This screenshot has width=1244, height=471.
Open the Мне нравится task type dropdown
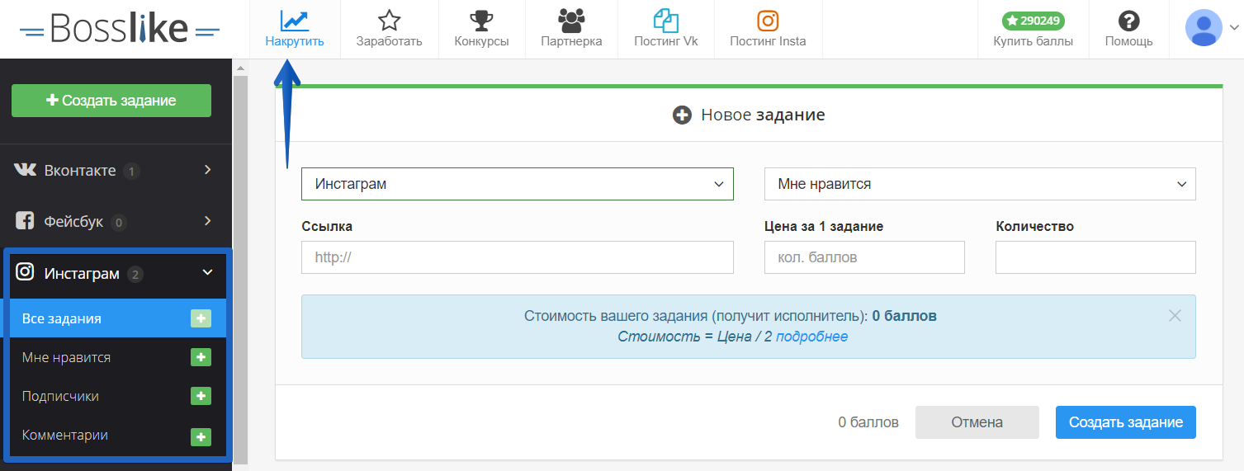980,184
